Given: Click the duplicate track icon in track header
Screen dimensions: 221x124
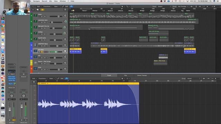Looking at the screenshot, I should (38, 10).
